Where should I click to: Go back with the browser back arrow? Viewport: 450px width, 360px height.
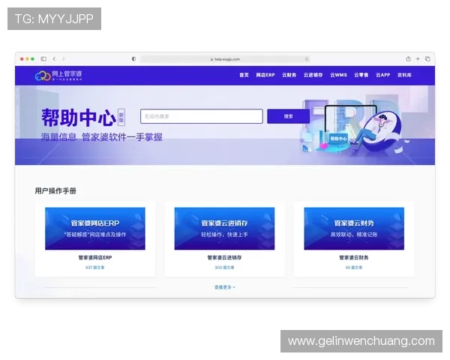[x=54, y=58]
